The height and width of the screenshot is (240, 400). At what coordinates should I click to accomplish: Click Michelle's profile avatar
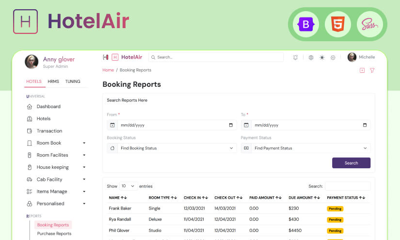(352, 57)
